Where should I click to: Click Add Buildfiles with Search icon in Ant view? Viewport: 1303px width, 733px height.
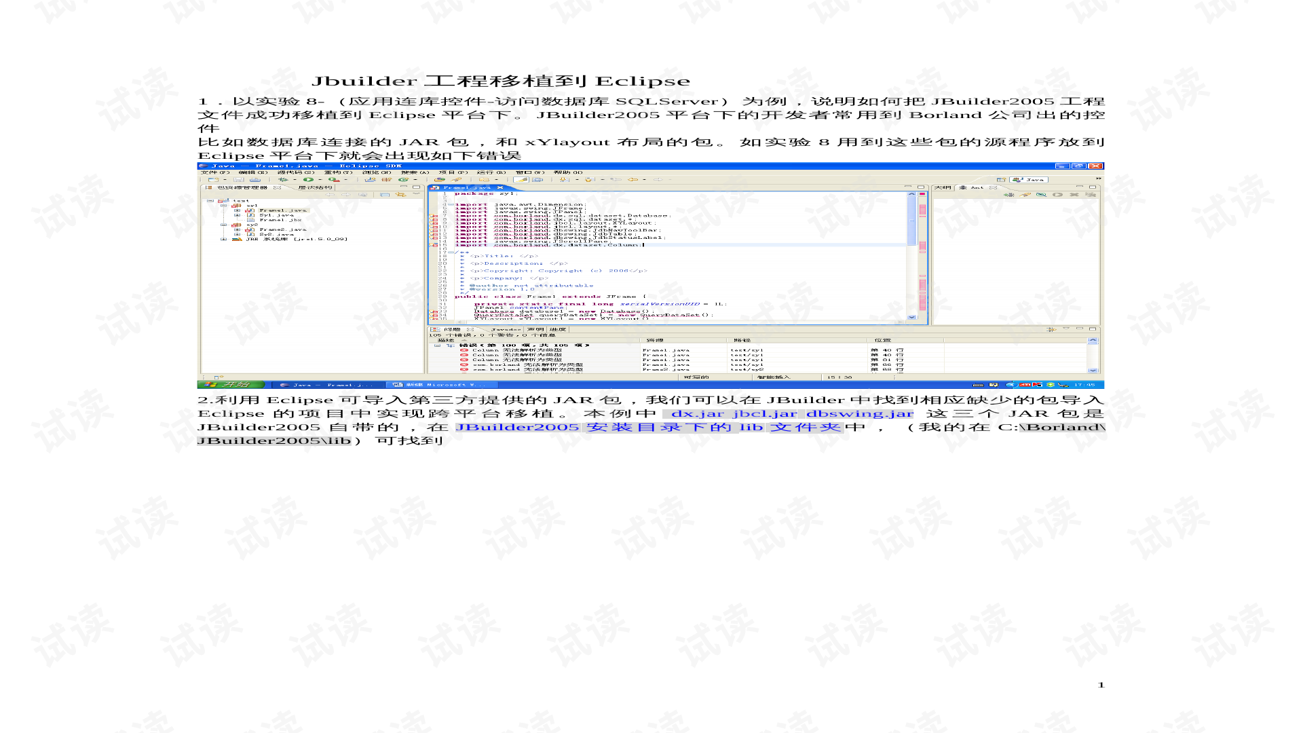click(x=1025, y=195)
